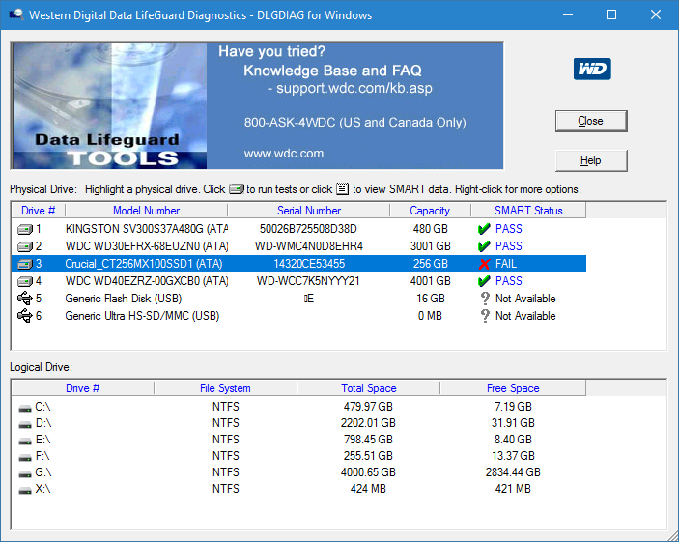This screenshot has width=679, height=542.
Task: Click F:\ logical drive icon
Action: coord(25,458)
